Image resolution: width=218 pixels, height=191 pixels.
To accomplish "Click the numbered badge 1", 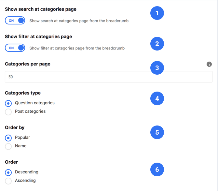I will [157, 13].
